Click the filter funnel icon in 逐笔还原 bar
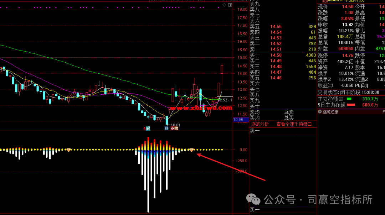This screenshot has height=215, width=385. point(384,112)
